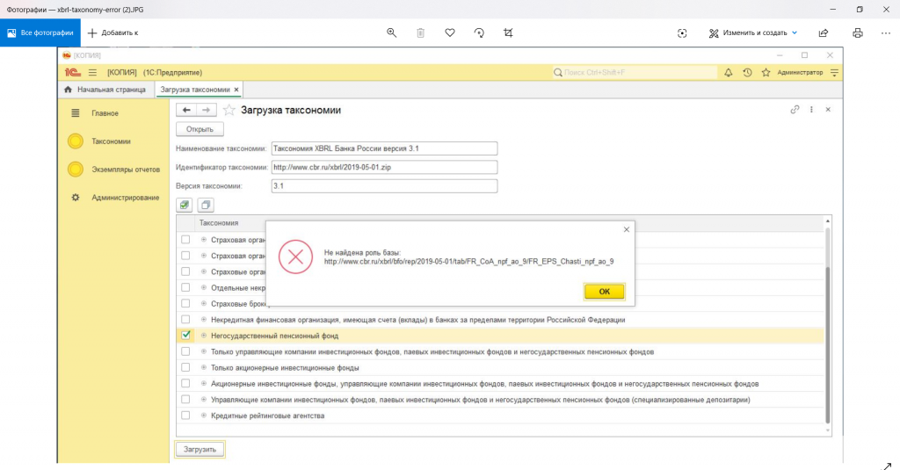Expand Акционерные инвестиционные фонды, управляющие компании node
This screenshot has height=470, width=900.
pyautogui.click(x=204, y=384)
